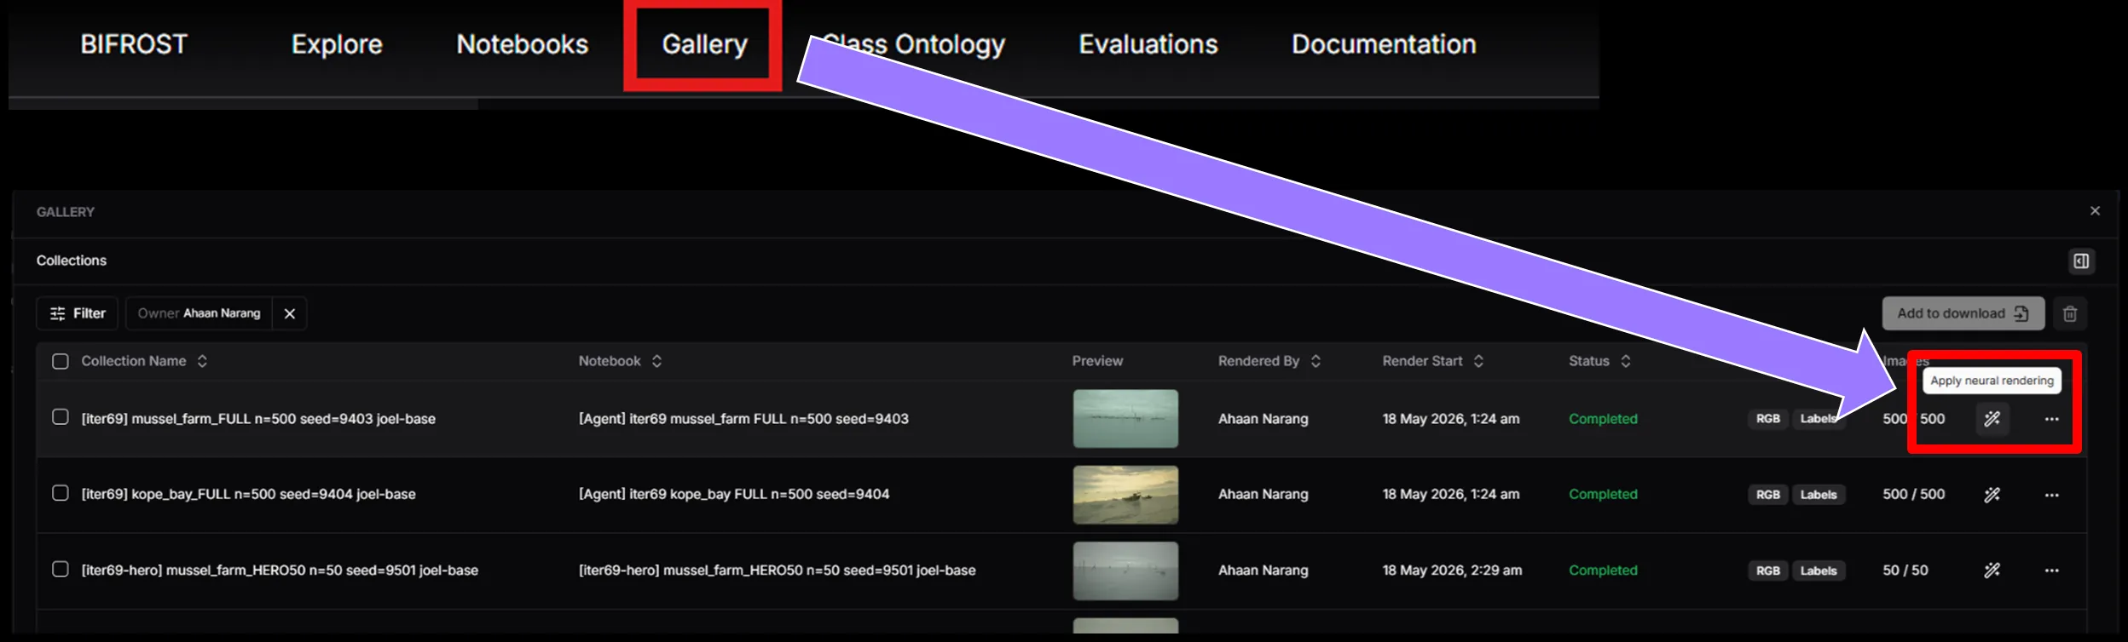Open the kope_bay_FULL preview thumbnail
Screen dimensions: 2128x642
tap(1125, 495)
